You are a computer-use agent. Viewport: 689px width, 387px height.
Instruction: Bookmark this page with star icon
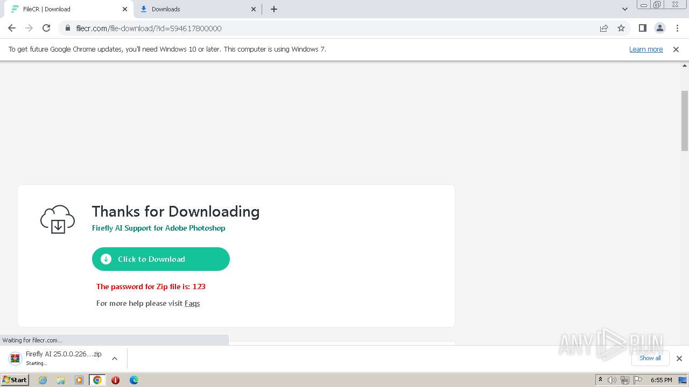point(621,28)
